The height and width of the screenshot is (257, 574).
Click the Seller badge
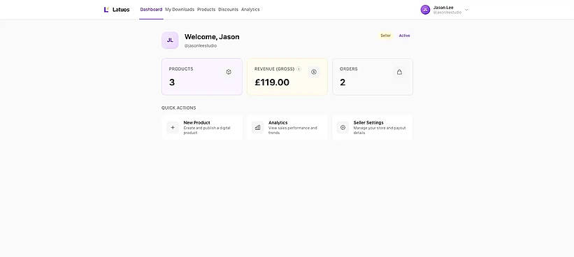pyautogui.click(x=385, y=36)
